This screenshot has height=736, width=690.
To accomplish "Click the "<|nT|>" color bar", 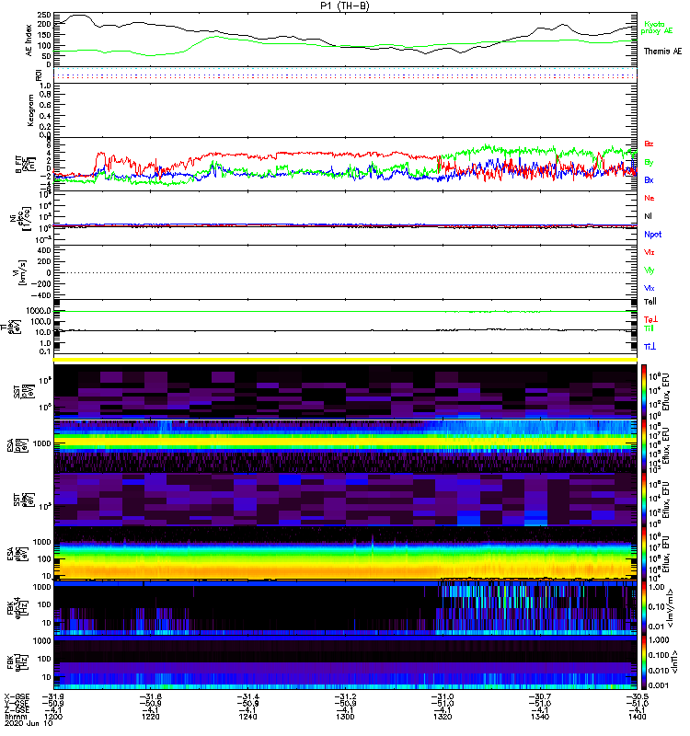I will (644, 662).
